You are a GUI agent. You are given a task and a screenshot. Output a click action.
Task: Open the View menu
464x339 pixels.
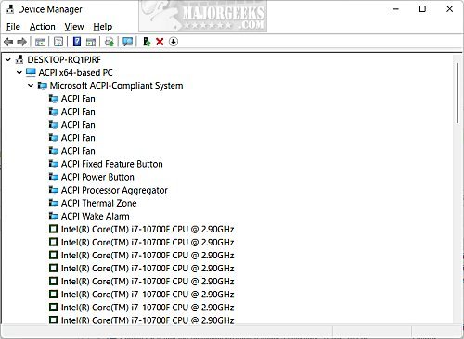tap(74, 27)
